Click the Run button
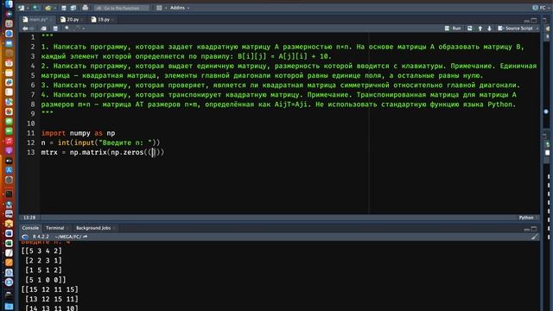This screenshot has height=311, width=553. pos(453,29)
